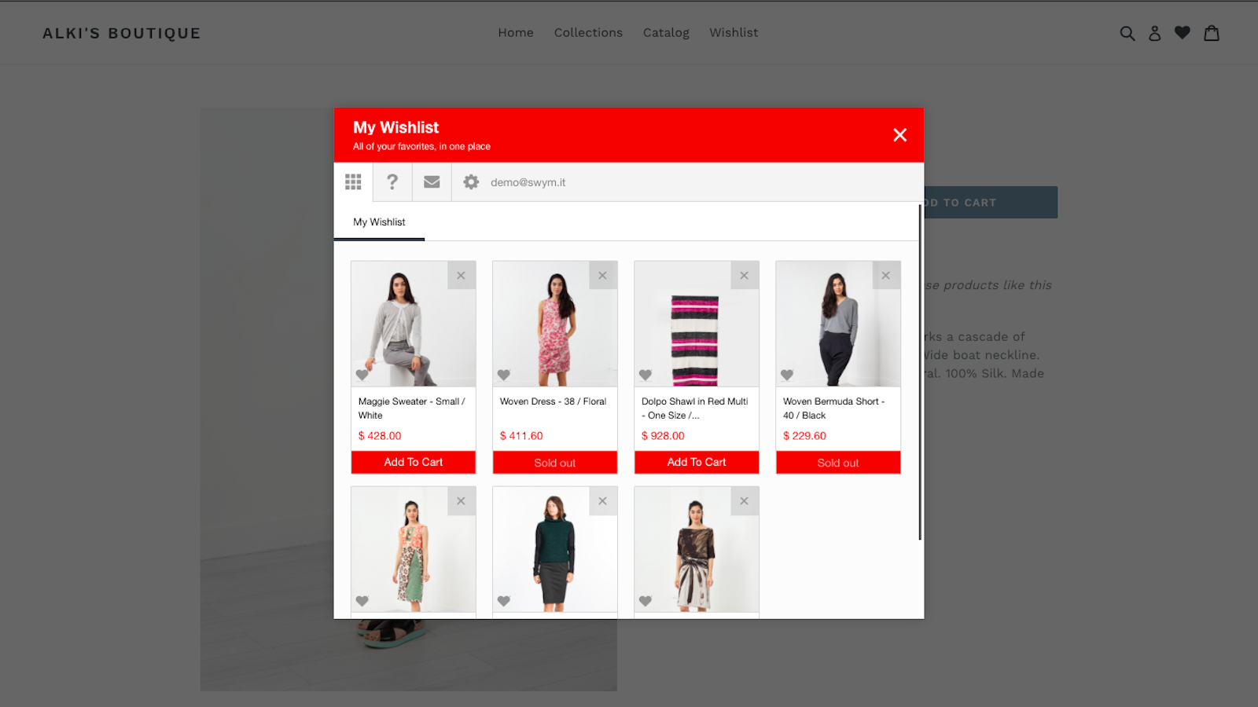Open Maggie Sweater product thumbnail
Screen dimensions: 1258x707
pyautogui.click(x=414, y=324)
